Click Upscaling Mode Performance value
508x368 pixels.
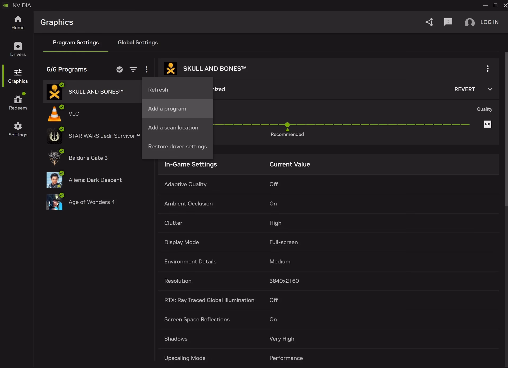(x=286, y=358)
